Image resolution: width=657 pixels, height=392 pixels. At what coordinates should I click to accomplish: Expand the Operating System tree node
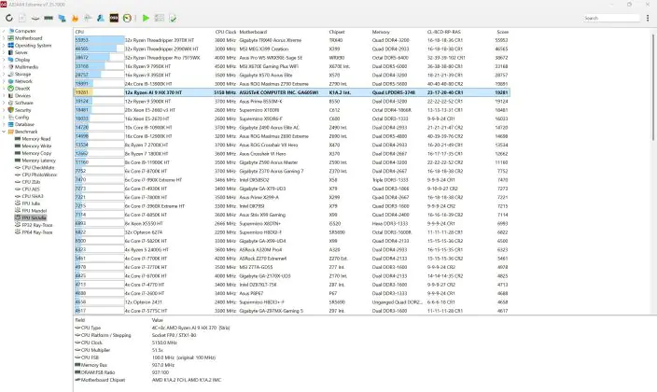tap(4, 46)
